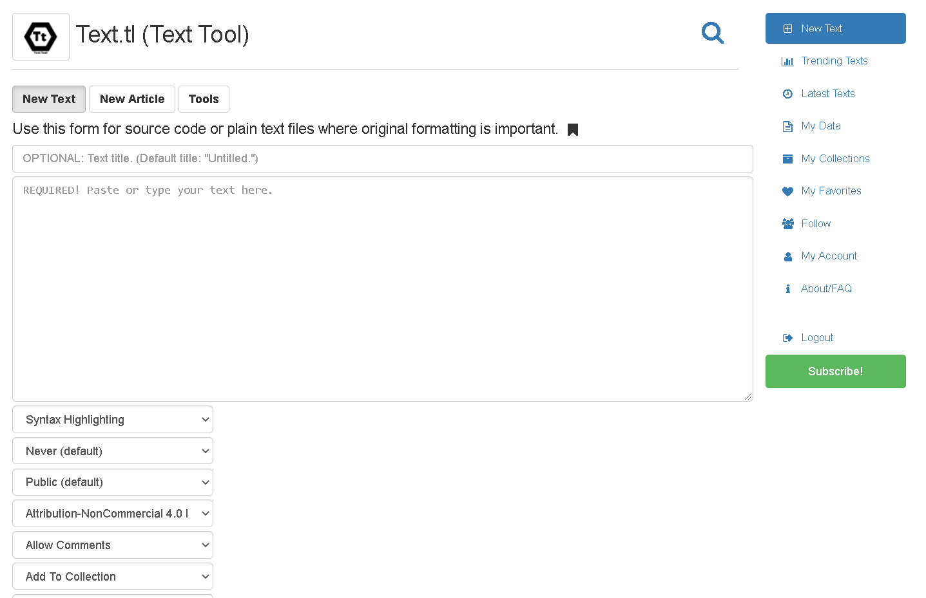Click the Latest Texts clock icon
926x598 pixels.
pos(787,94)
